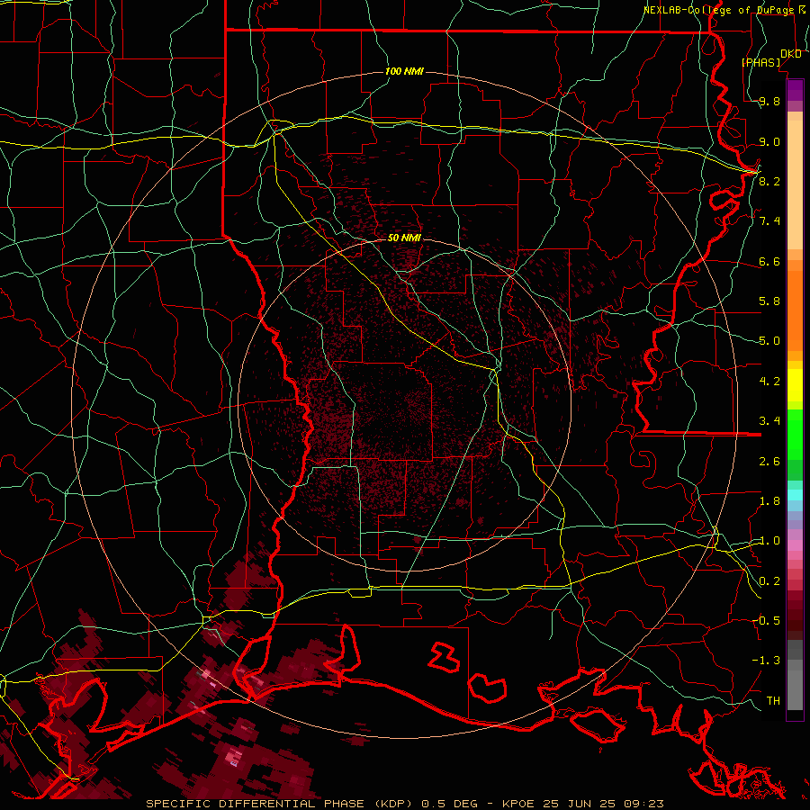Click the 5.0 value on the color scale
The image size is (810, 810).
tap(769, 341)
